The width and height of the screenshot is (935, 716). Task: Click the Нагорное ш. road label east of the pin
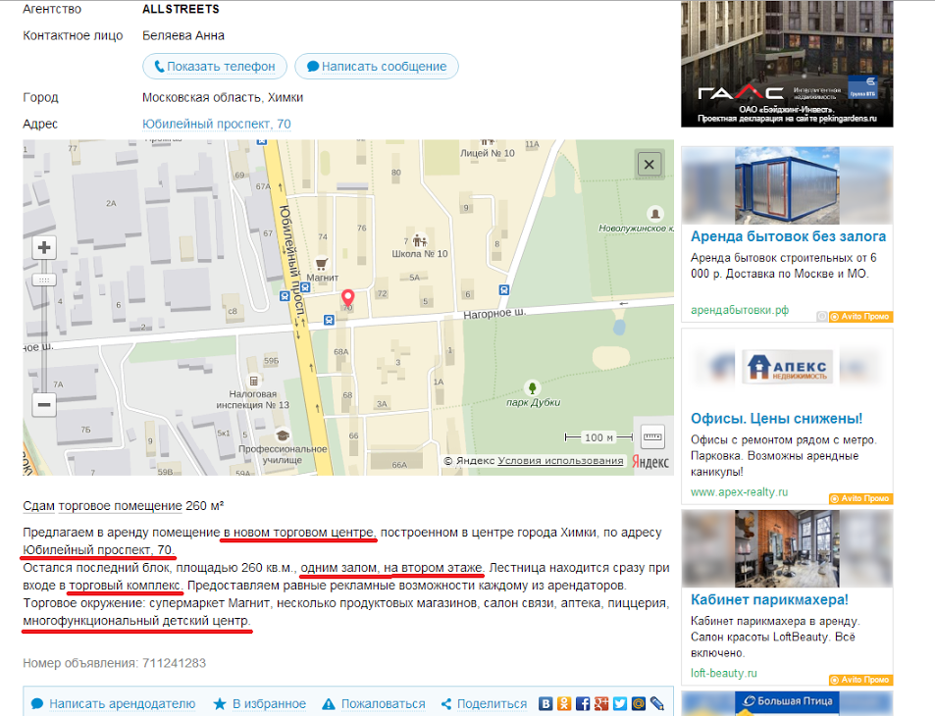pos(494,313)
